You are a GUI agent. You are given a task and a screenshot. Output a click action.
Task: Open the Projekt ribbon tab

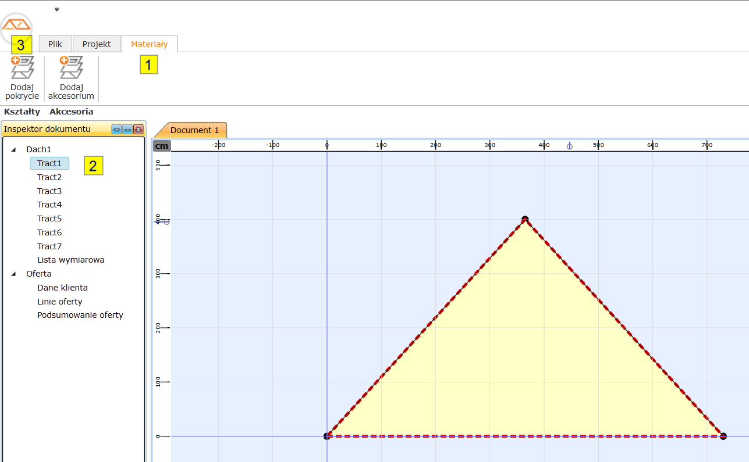coord(97,44)
